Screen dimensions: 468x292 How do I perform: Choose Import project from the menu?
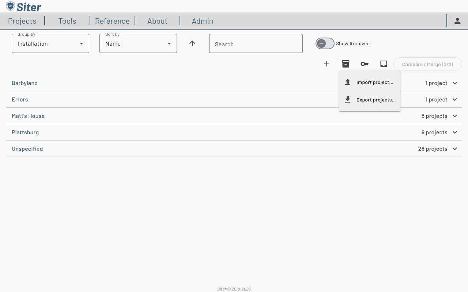click(x=370, y=82)
